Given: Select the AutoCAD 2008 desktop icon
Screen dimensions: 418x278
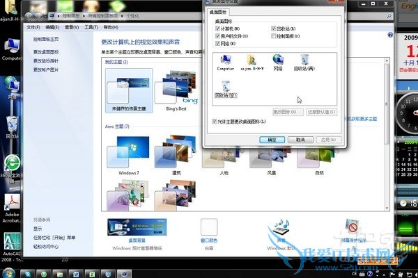Looking at the screenshot, I should 12,247.
